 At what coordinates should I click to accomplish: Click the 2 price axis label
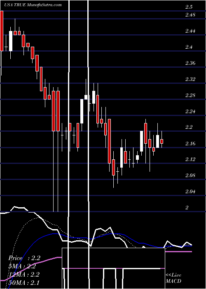click(187, 208)
